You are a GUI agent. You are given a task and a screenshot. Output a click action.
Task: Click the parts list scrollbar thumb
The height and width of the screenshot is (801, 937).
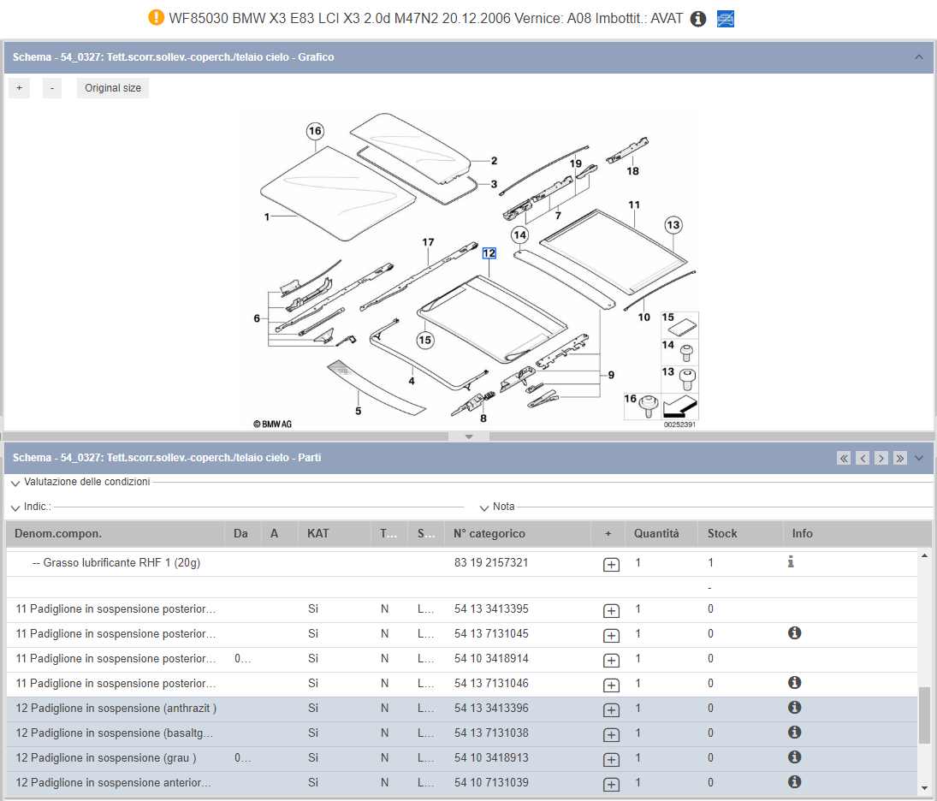(924, 716)
